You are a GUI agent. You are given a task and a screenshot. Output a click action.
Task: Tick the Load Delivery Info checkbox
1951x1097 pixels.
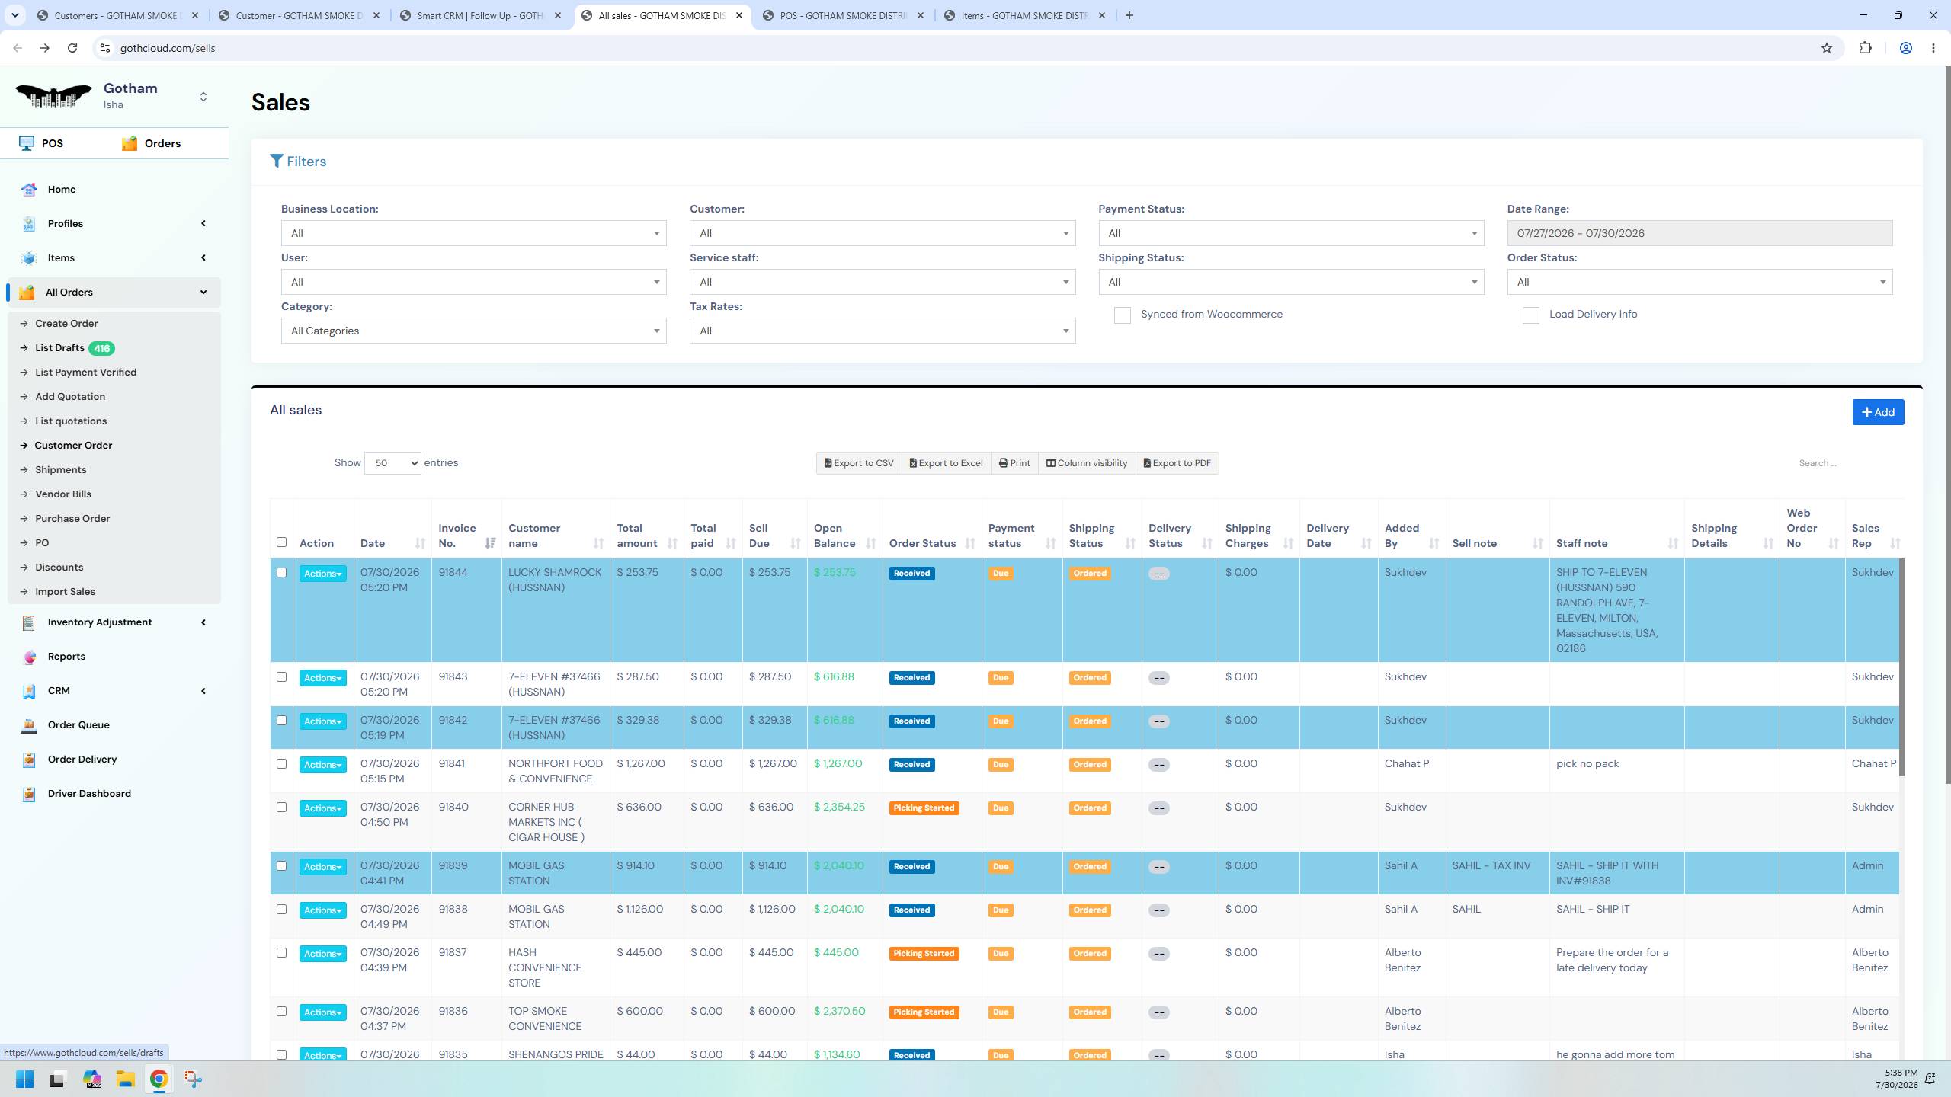point(1530,315)
